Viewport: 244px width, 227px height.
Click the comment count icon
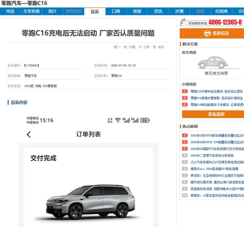(116, 47)
